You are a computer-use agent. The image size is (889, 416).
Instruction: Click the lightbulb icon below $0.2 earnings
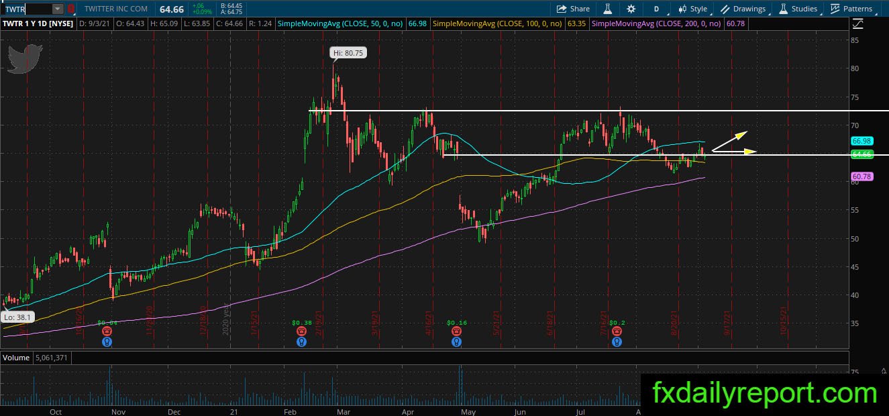617,342
